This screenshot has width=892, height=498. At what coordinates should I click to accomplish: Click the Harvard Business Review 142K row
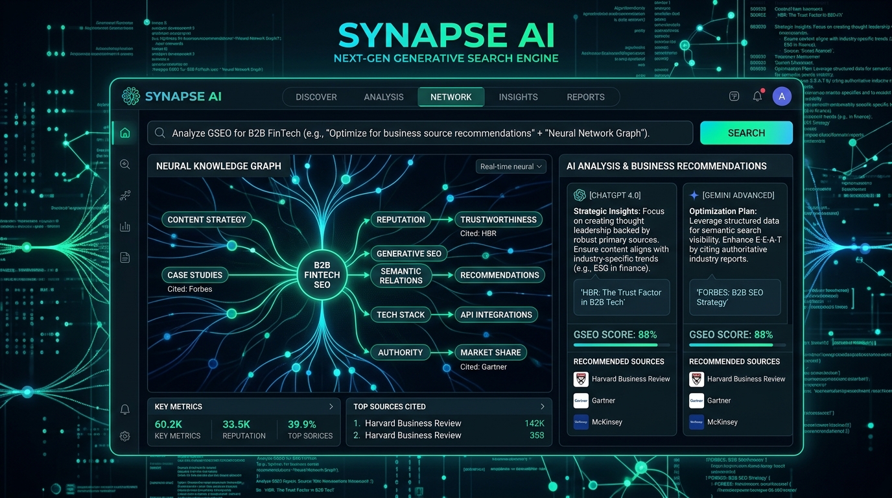[x=449, y=423]
